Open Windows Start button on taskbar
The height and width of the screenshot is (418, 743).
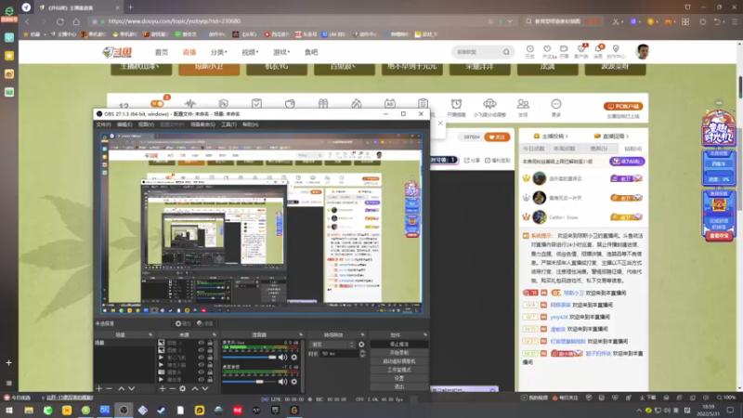click(x=9, y=411)
